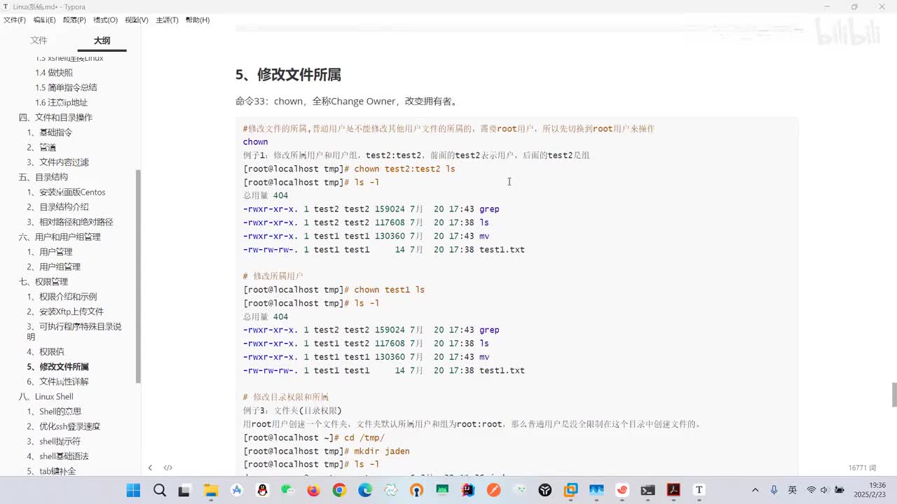Viewport: 897px width, 504px height.
Task: Open outline entry 4、shell基础语法
Action: pyautogui.click(x=57, y=456)
